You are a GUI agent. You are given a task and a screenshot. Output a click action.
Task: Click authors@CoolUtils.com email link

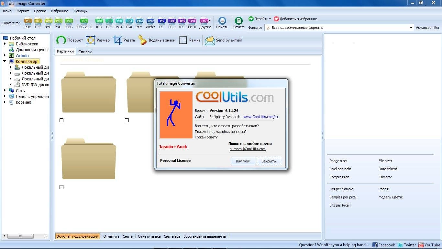point(248,149)
